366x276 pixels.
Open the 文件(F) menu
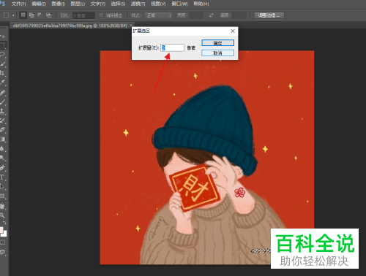tap(19, 4)
